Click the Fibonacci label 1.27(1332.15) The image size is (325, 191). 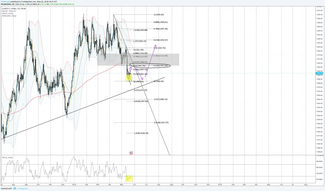click(x=140, y=41)
